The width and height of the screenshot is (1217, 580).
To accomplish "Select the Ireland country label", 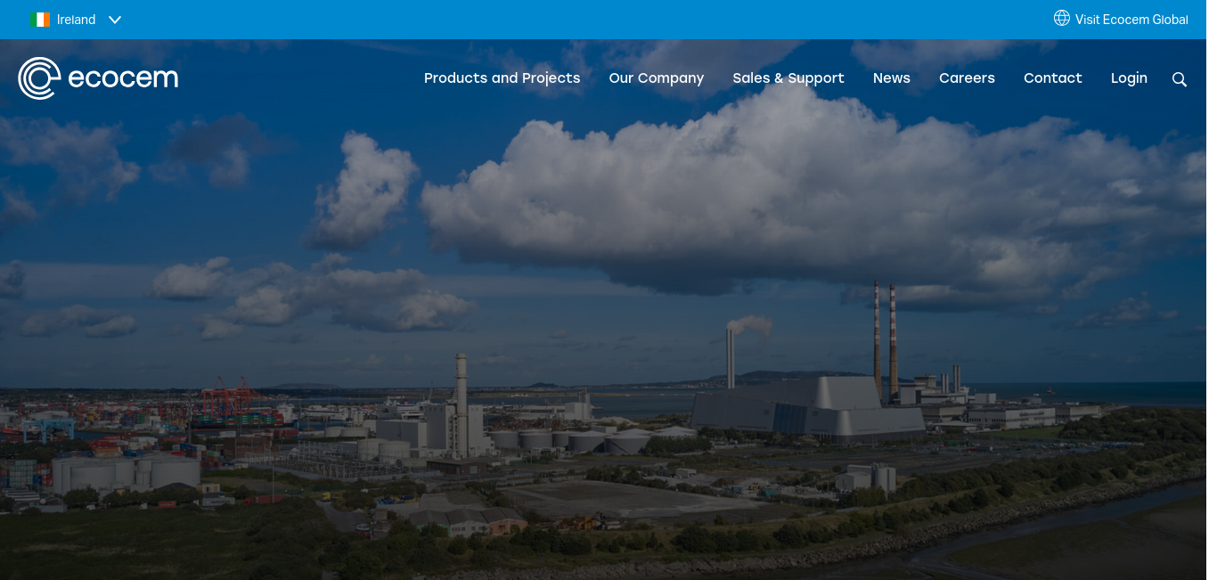I will pos(76,20).
